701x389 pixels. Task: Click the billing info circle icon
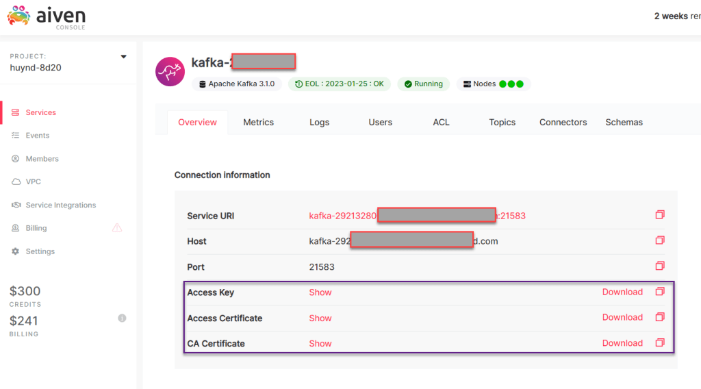pyautogui.click(x=122, y=318)
